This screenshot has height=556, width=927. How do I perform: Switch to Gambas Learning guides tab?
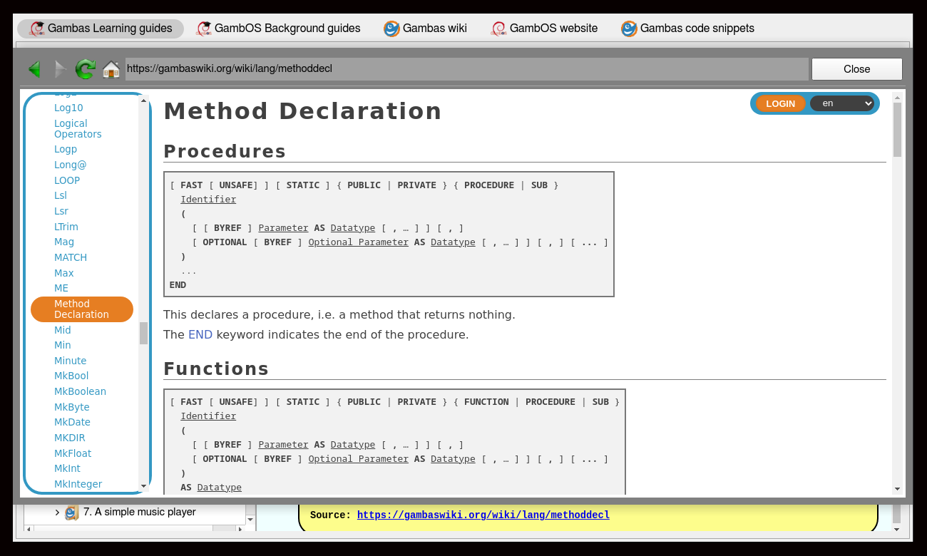click(x=101, y=29)
